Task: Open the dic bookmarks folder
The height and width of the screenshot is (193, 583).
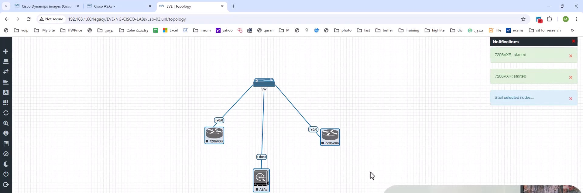Action: click(x=456, y=30)
